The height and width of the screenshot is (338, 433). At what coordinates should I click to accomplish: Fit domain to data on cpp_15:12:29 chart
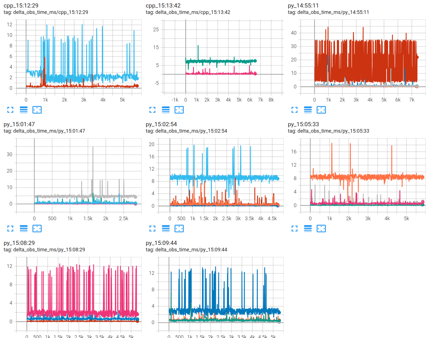[x=37, y=110]
